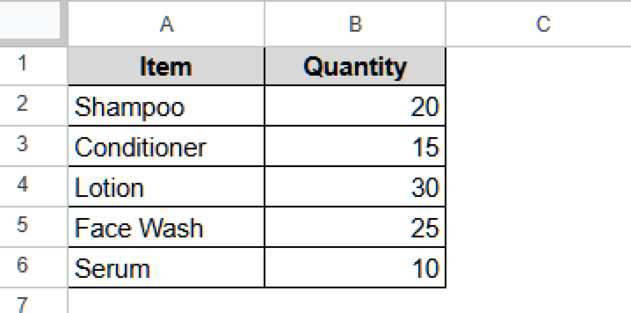Select column B header
Screen dimensions: 631x313
354,23
